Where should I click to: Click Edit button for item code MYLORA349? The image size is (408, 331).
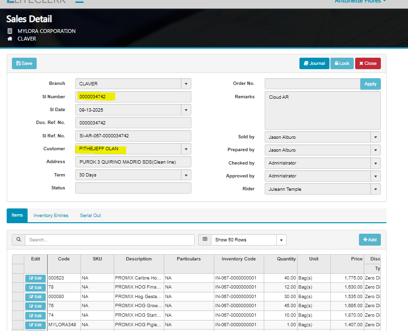[35, 325]
